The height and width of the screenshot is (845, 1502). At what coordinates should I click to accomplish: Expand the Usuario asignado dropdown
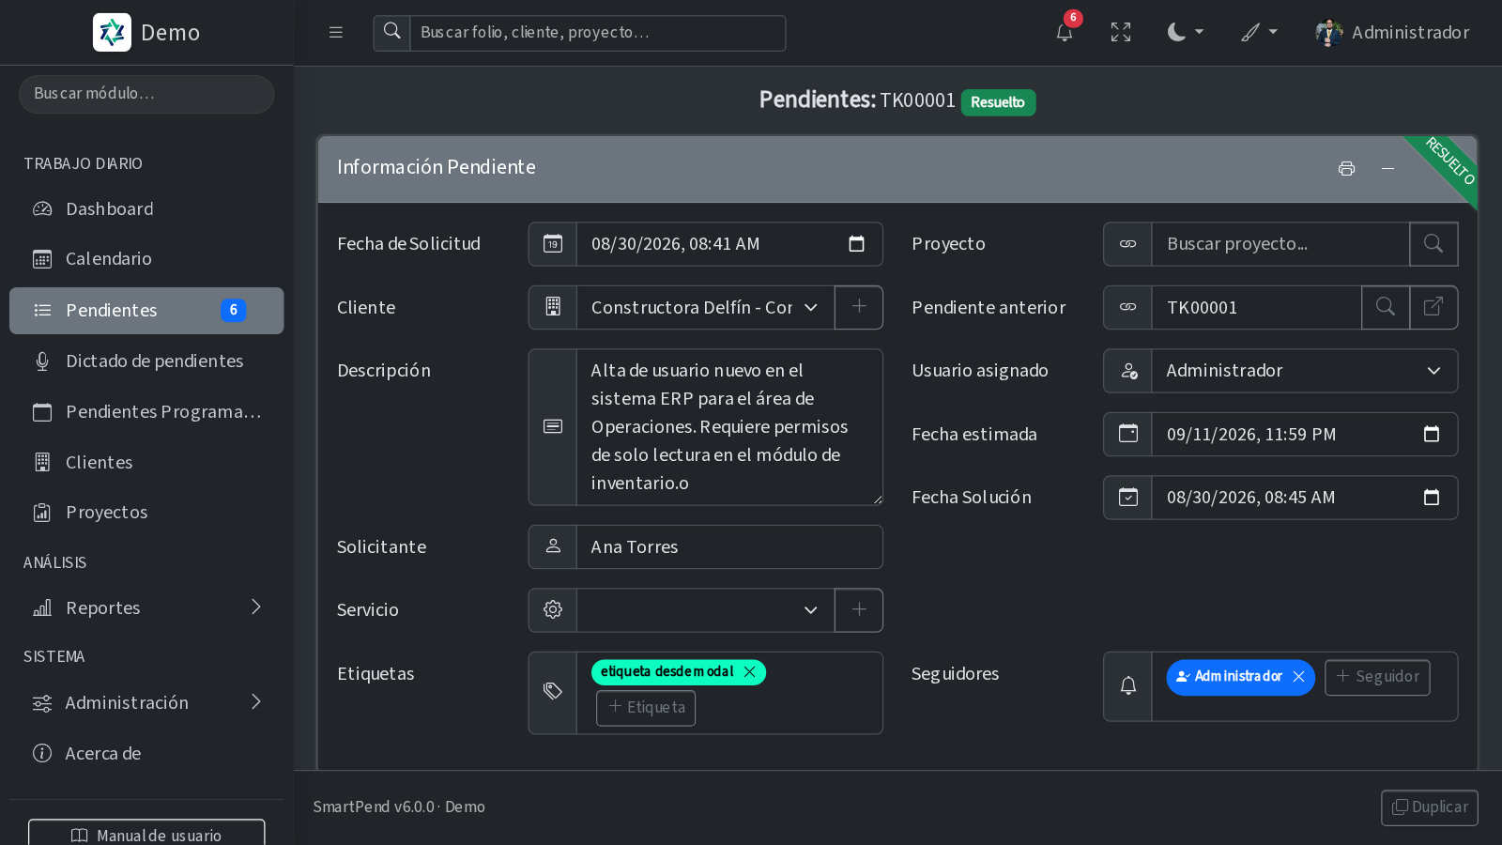pyautogui.click(x=1305, y=371)
